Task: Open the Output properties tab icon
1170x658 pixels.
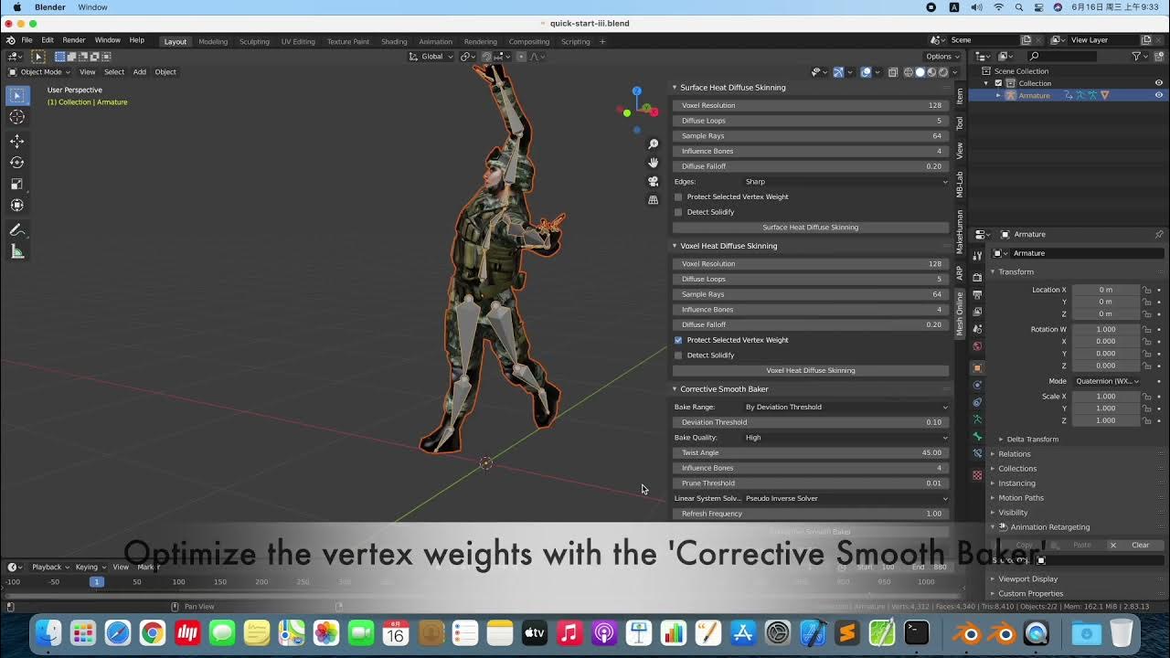Action: click(977, 294)
